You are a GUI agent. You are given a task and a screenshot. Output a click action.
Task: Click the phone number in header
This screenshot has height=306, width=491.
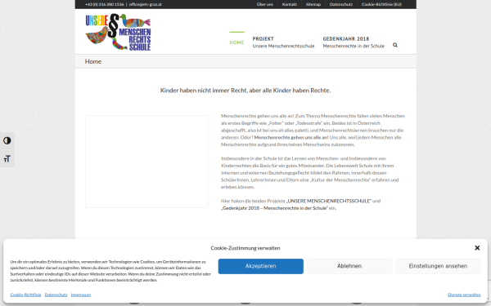(x=104, y=4)
